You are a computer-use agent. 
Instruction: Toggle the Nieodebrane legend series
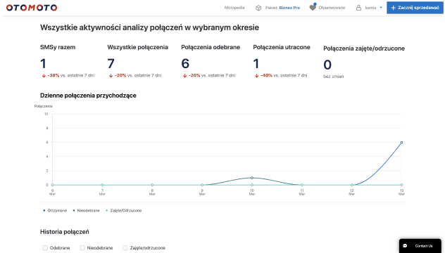(x=87, y=211)
